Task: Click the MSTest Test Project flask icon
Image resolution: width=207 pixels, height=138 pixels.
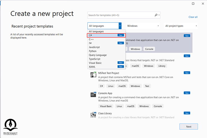Action: click(x=93, y=75)
